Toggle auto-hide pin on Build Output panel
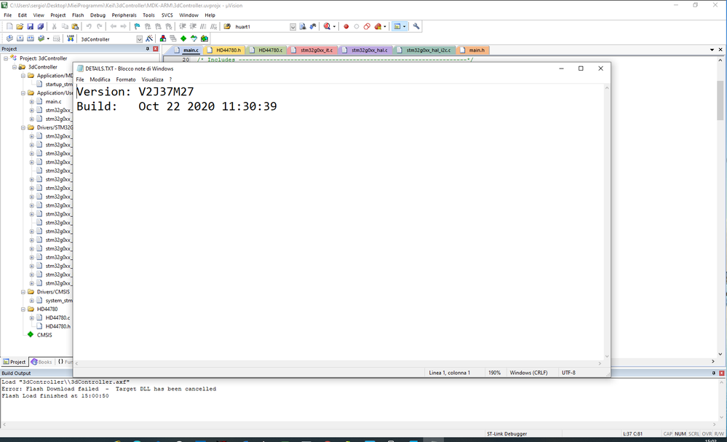 pyautogui.click(x=714, y=373)
